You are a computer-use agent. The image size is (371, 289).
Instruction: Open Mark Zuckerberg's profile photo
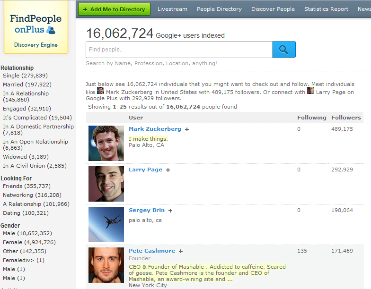[x=106, y=144]
